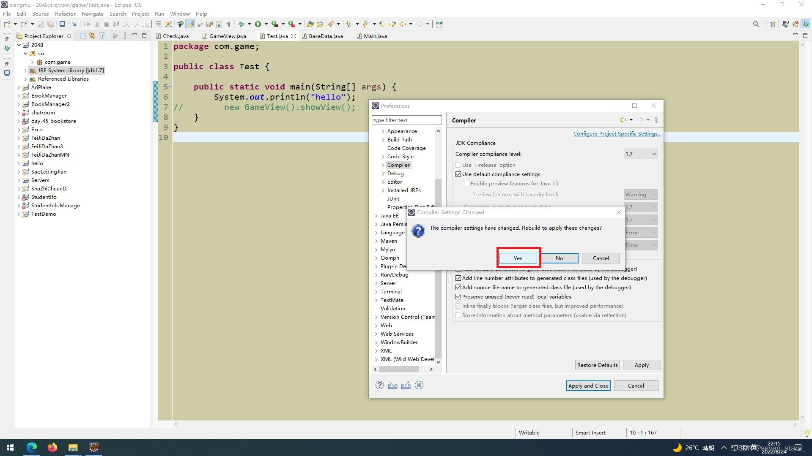The width and height of the screenshot is (812, 456).
Task: Click the toolbar Search magnifier icon
Action: point(756,24)
